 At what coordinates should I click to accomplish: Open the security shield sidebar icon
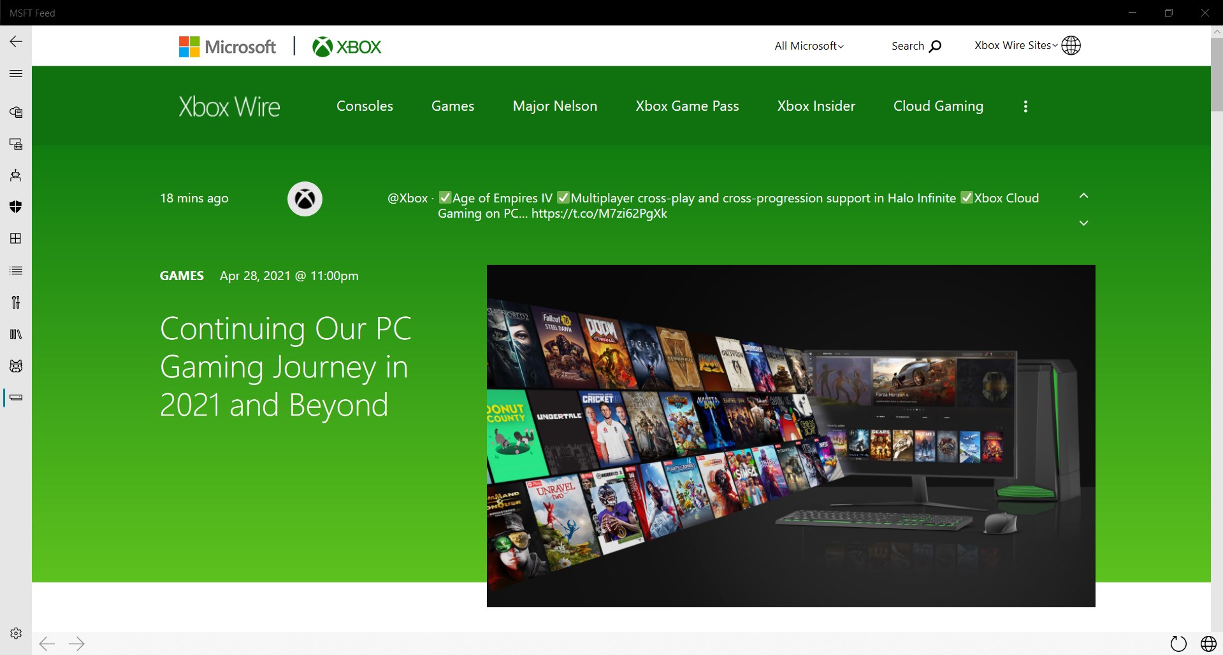pyautogui.click(x=16, y=206)
